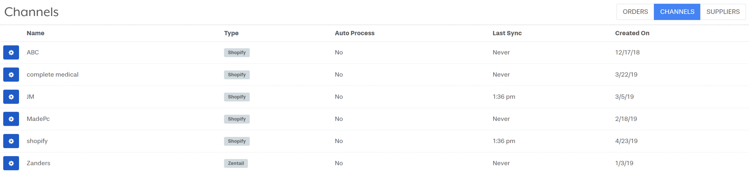Screen dimensions: 749x182
Task: Select the Channels tab
Action: 677,12
